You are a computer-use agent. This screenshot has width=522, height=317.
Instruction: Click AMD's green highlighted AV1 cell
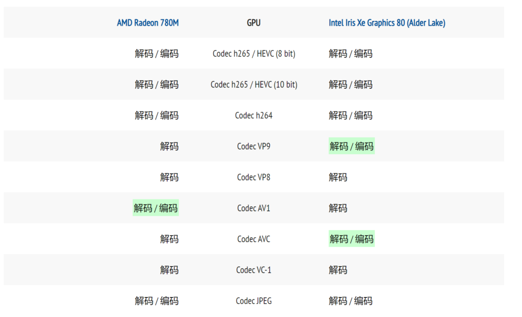(x=155, y=208)
